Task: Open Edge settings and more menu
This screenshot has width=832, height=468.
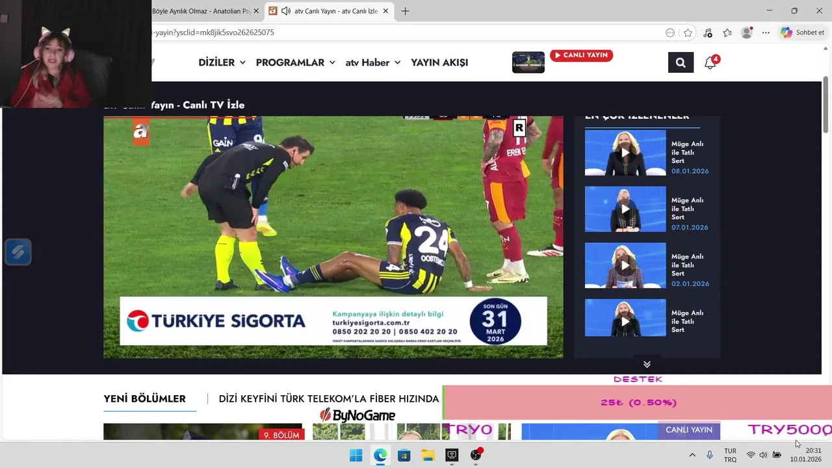Action: (x=766, y=32)
